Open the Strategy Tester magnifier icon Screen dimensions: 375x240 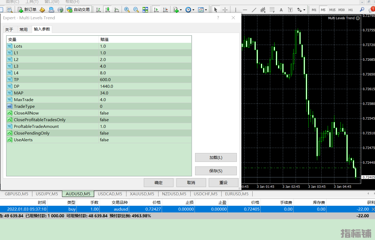coord(10,10)
